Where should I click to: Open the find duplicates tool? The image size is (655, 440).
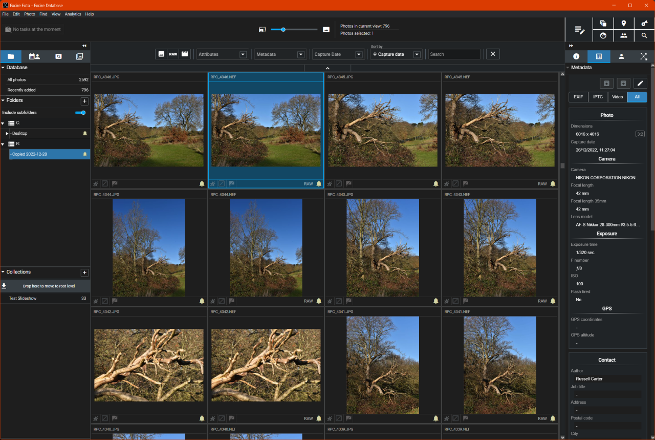pyautogui.click(x=603, y=24)
